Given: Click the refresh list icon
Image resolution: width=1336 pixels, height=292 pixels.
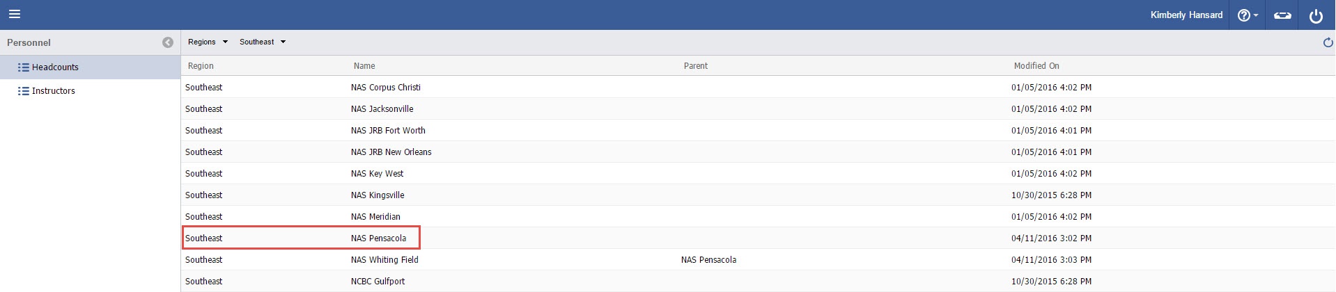Looking at the screenshot, I should 1328,42.
